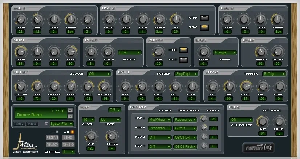Click the OSC 2 PW knob
Screen dimensions: 300x159
tap(176, 19)
